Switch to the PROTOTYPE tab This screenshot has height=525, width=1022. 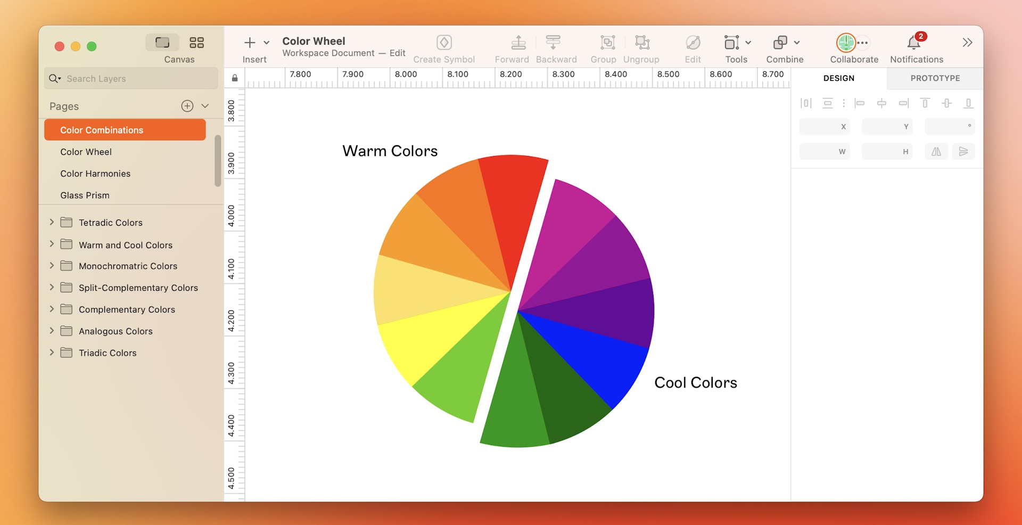934,78
